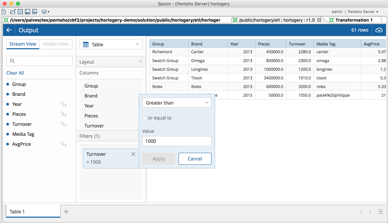Open a file using the open folder icon

(13, 11)
